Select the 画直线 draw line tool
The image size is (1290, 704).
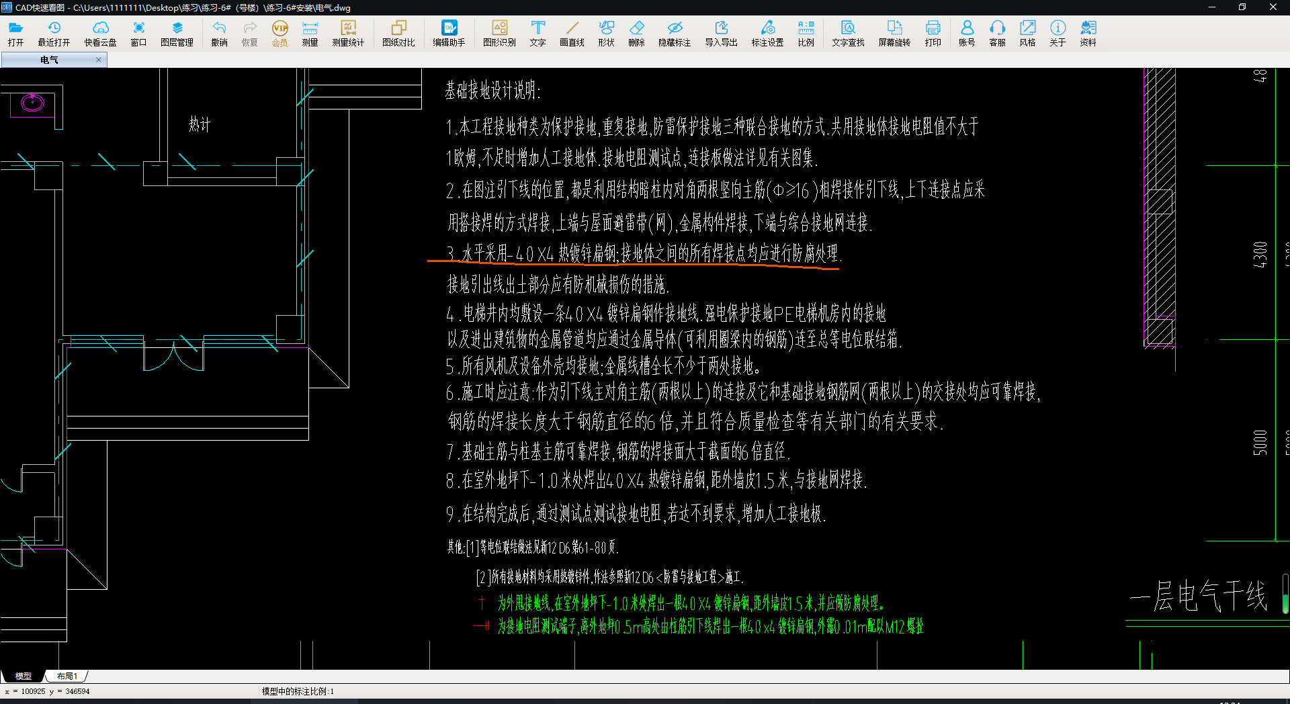pos(572,33)
